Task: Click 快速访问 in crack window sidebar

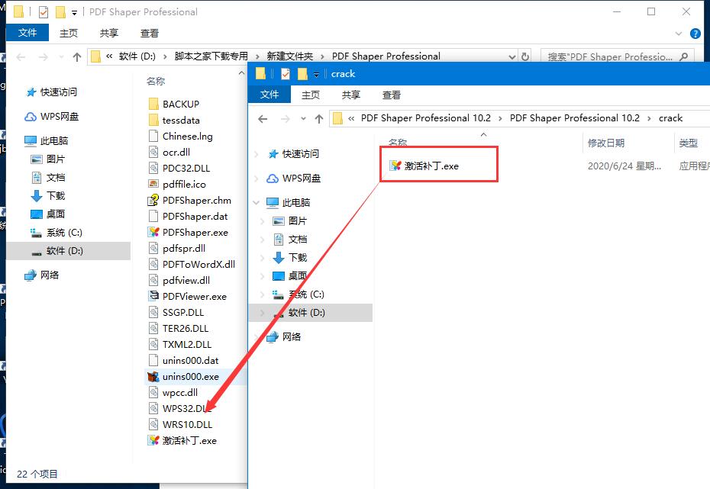Action: coord(293,154)
